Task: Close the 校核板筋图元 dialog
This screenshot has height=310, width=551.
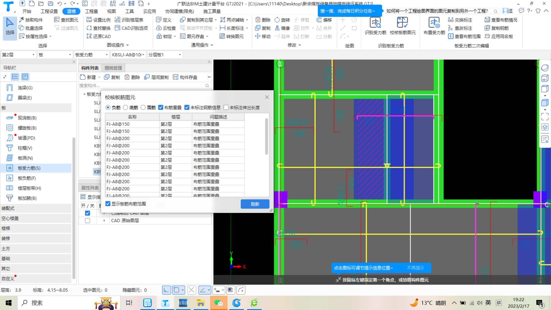Action: tap(267, 97)
